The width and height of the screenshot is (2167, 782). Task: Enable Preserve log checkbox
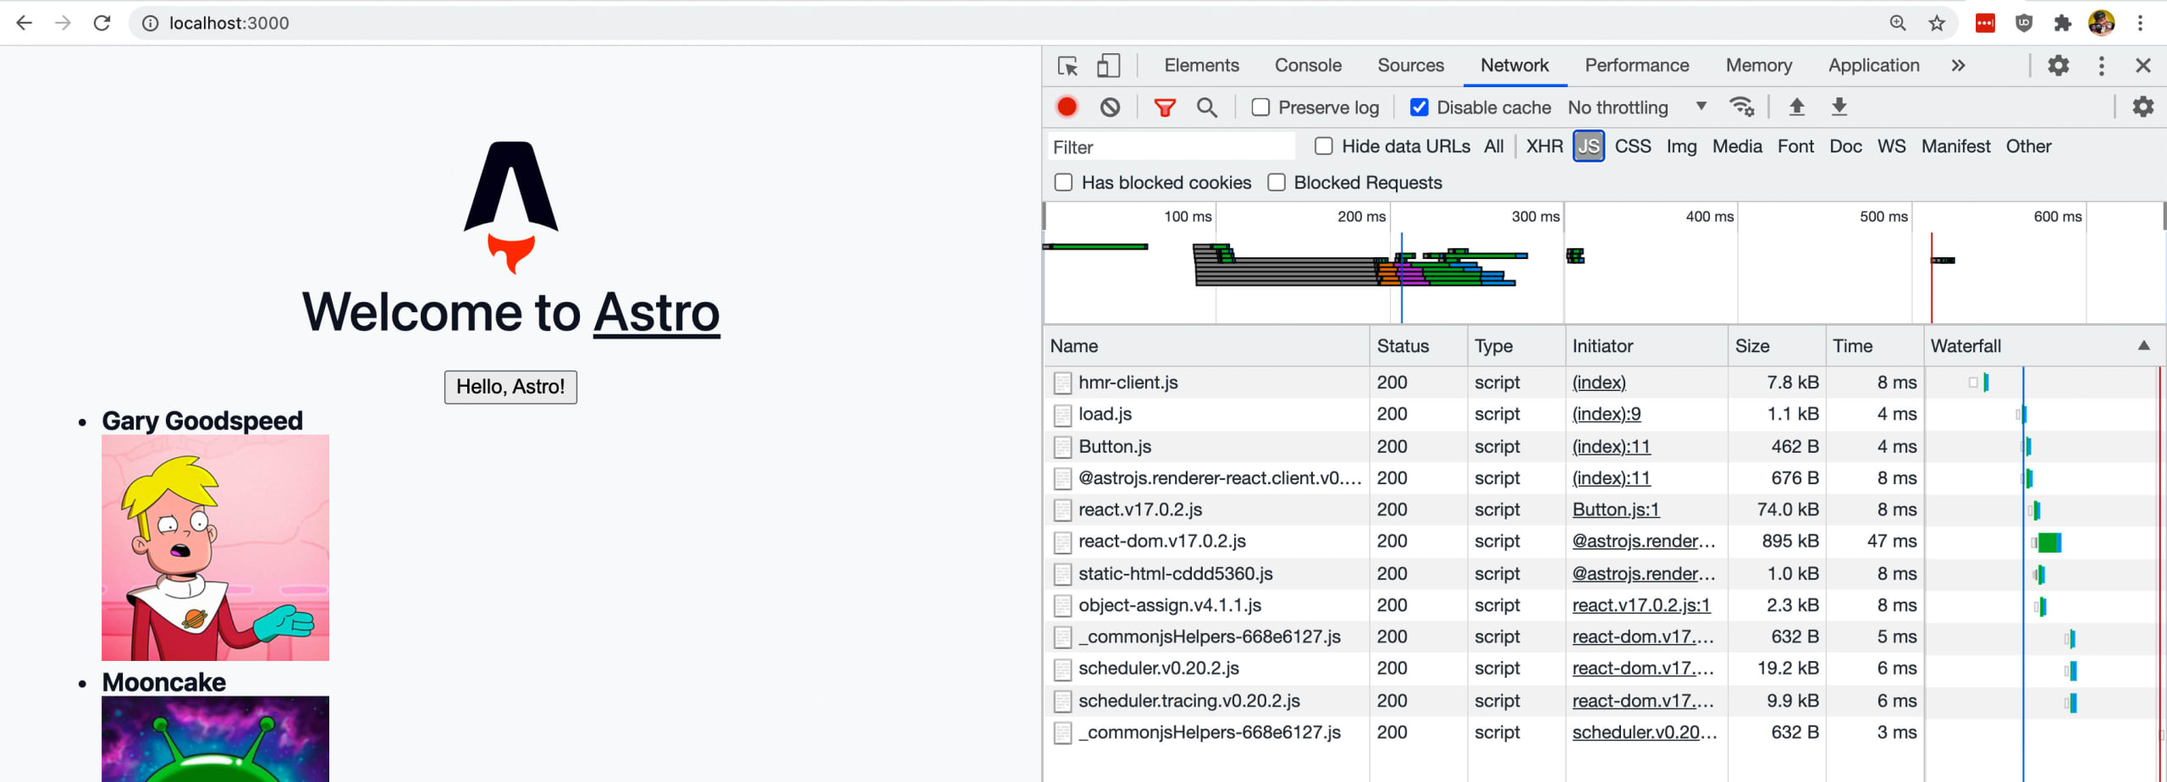point(1260,107)
